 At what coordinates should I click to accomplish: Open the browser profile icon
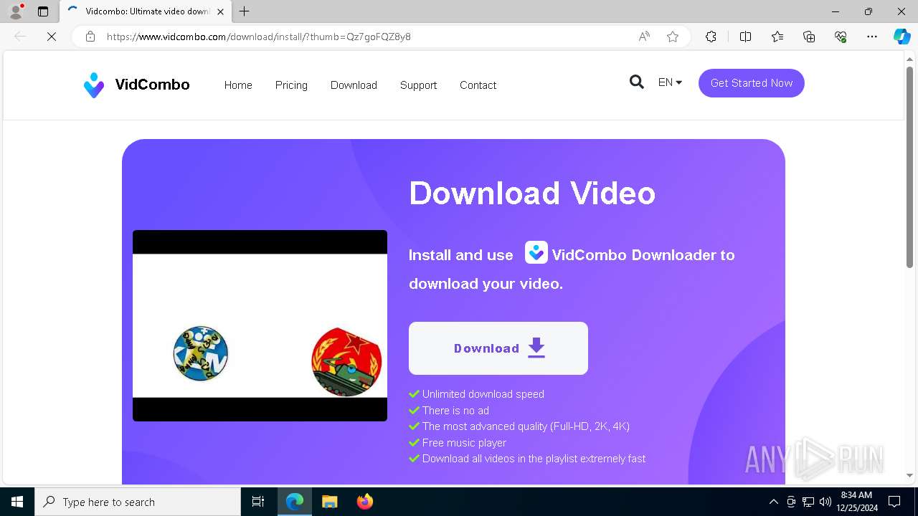16,11
